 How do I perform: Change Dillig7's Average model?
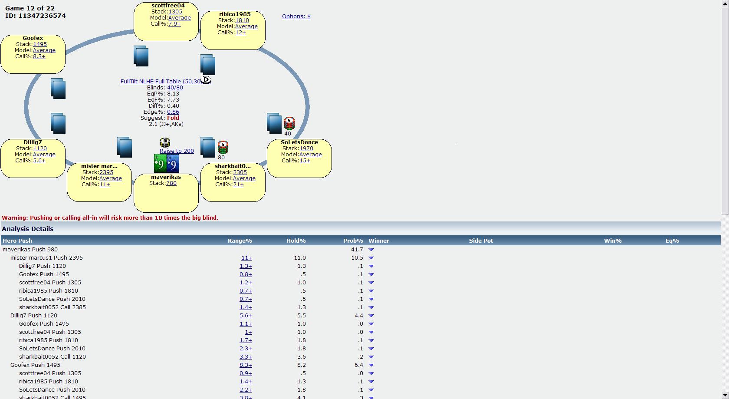click(44, 155)
